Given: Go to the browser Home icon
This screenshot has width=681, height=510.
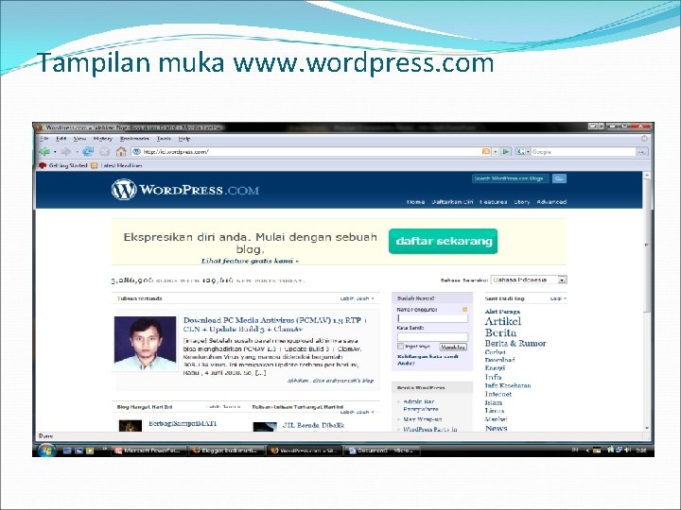Looking at the screenshot, I should [x=121, y=152].
